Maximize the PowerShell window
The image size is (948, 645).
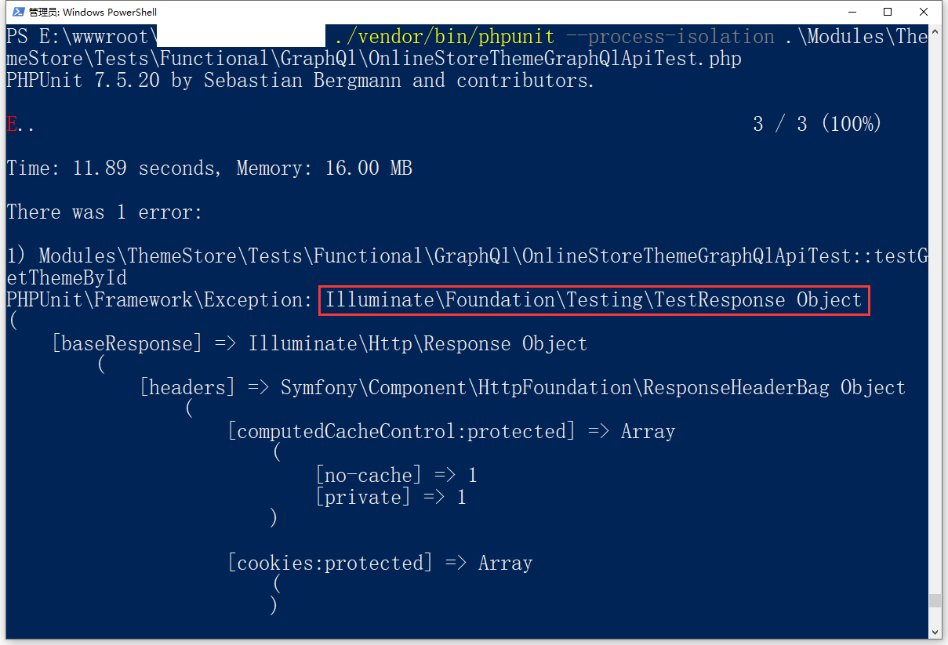tap(888, 12)
